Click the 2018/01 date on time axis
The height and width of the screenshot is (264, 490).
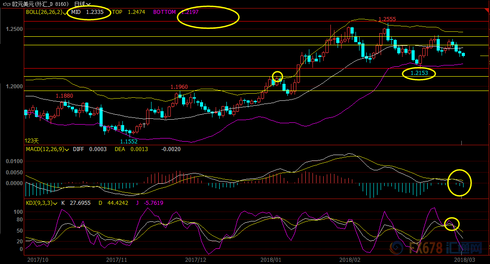(271, 260)
